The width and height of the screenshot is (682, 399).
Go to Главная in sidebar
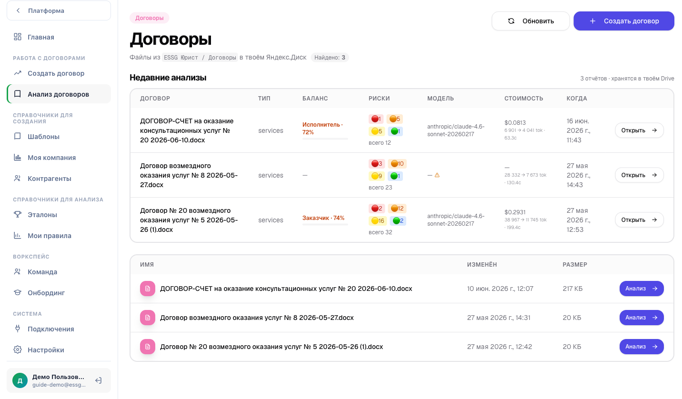[x=59, y=37]
